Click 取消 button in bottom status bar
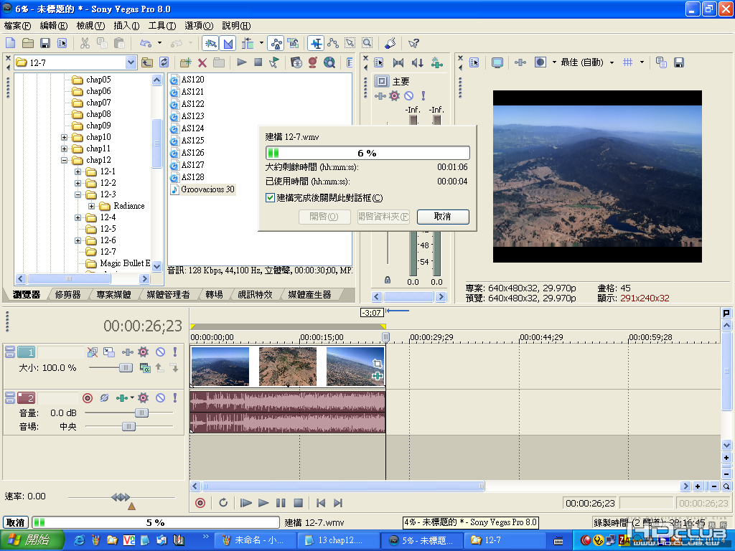Viewport: 735px width, 551px height. (16, 522)
